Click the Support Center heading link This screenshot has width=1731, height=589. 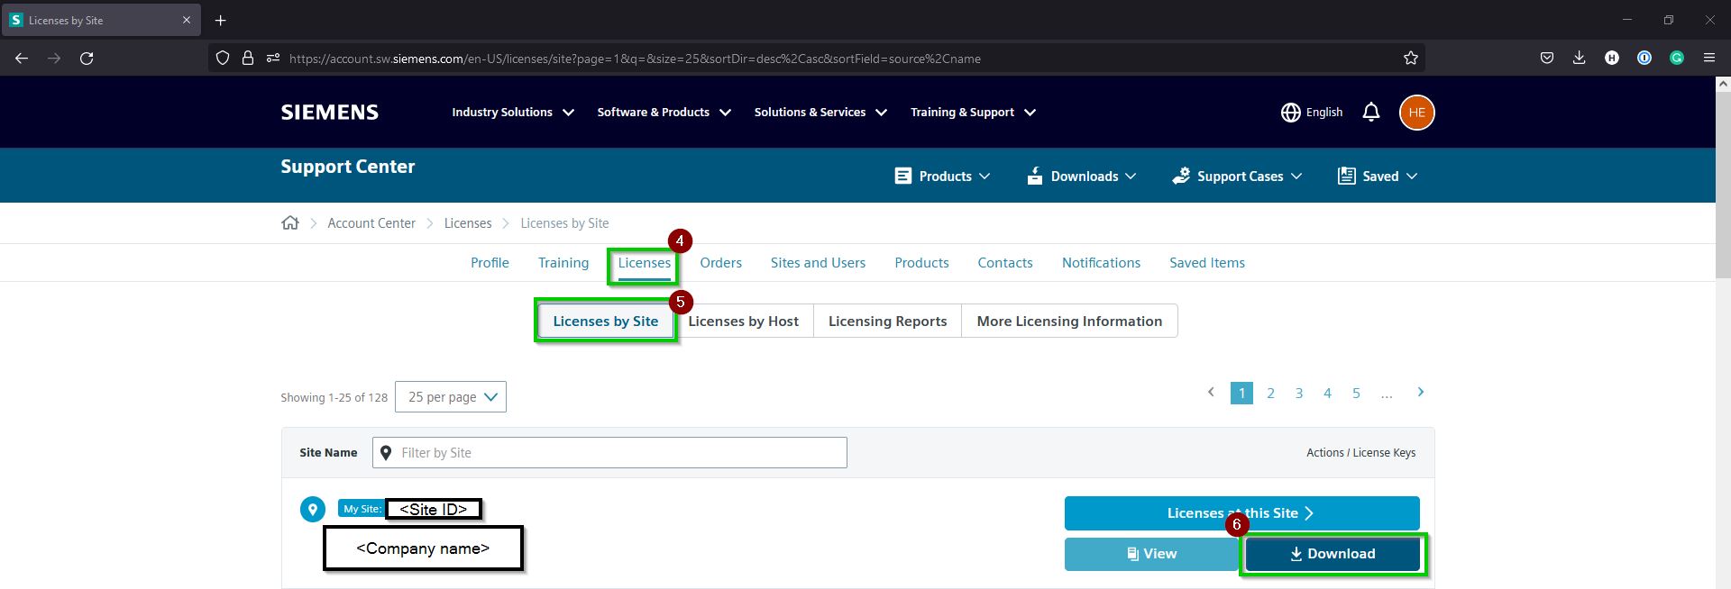(348, 167)
